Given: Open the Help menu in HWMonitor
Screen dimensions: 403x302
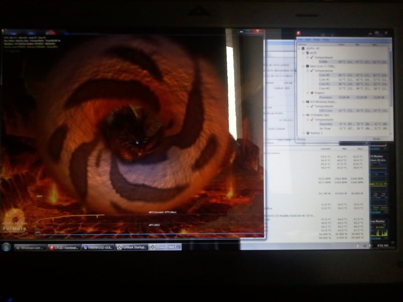Looking at the screenshot, I should tap(325, 40).
